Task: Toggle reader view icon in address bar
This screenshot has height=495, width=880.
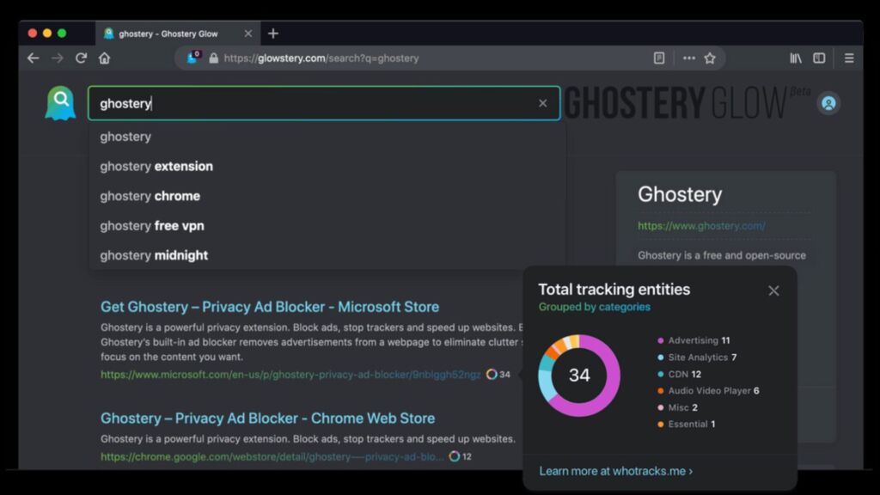Action: (x=659, y=58)
